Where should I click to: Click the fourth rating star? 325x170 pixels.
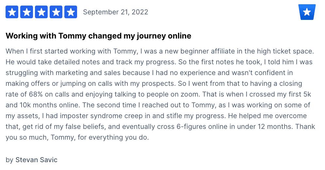coord(56,12)
